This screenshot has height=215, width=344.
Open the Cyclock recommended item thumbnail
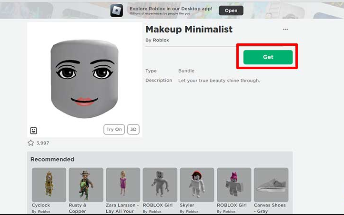click(x=49, y=184)
